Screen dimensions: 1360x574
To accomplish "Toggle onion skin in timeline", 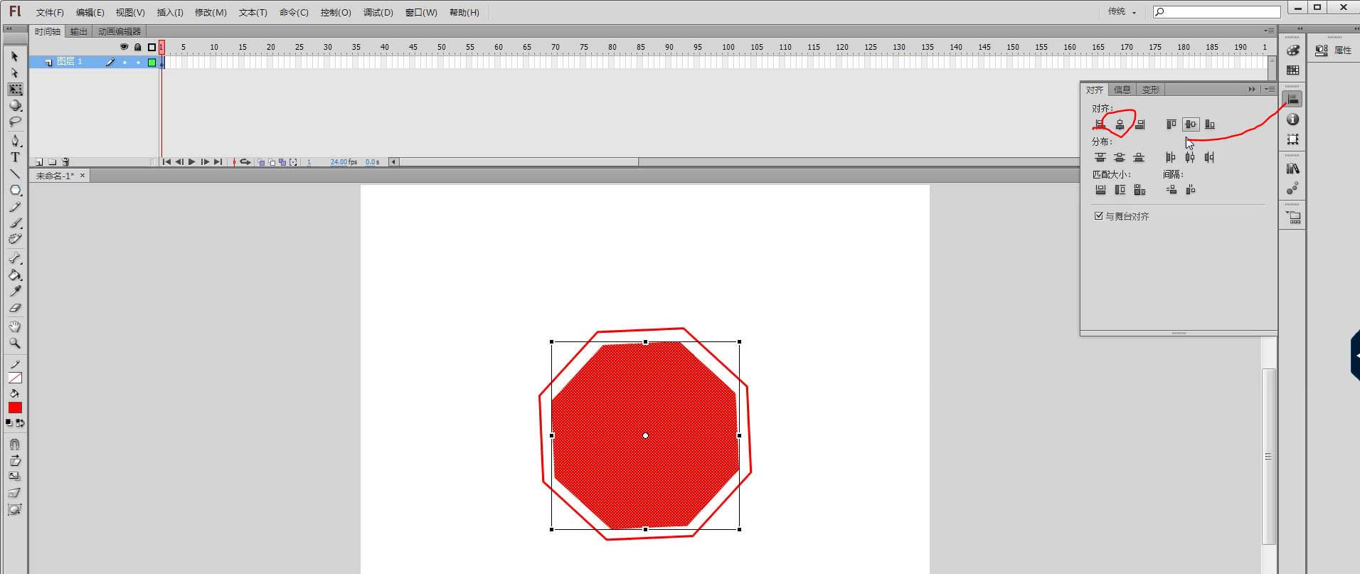I will point(261,162).
